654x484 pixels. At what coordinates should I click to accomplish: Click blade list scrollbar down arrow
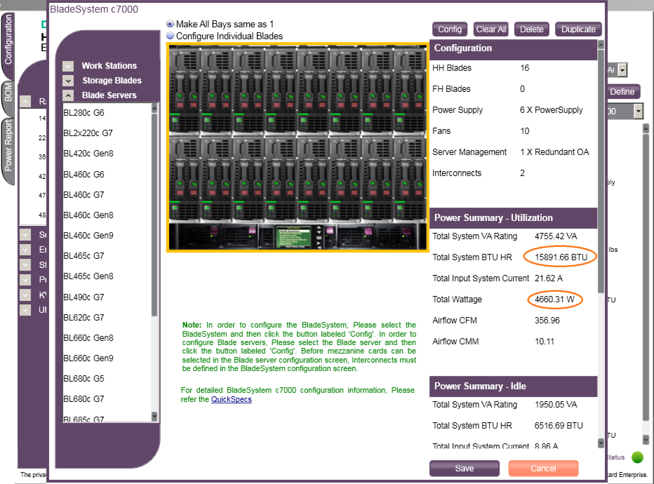(x=154, y=416)
